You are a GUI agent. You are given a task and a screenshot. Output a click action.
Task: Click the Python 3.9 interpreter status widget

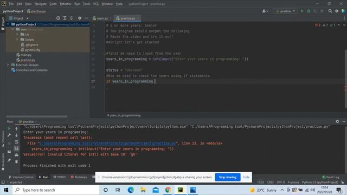pos(320,183)
